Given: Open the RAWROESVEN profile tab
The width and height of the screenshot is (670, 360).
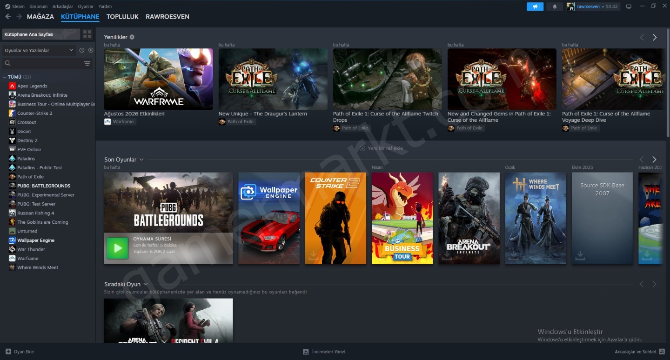Looking at the screenshot, I should 167,17.
